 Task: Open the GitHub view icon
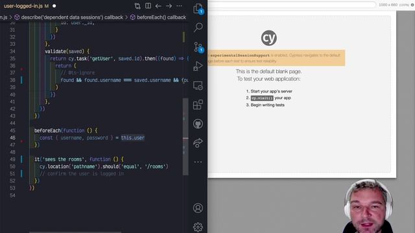pos(198,124)
